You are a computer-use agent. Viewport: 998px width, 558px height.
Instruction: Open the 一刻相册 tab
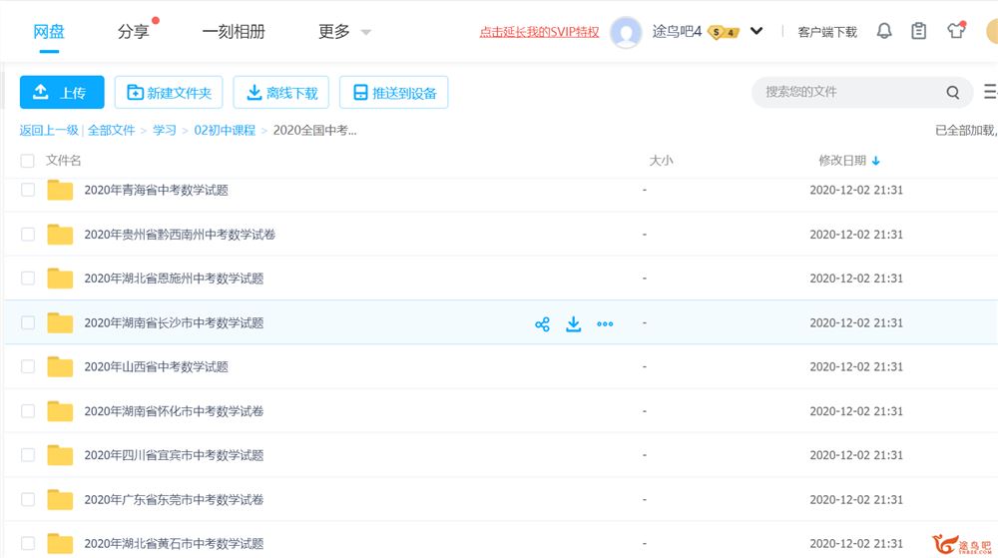click(234, 31)
